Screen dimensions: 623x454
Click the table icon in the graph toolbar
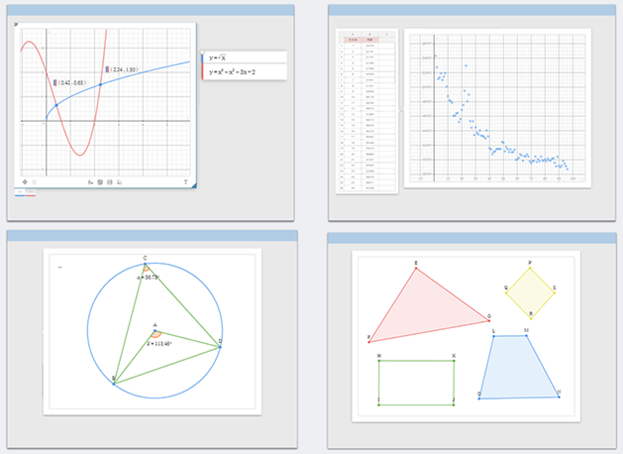tap(100, 182)
